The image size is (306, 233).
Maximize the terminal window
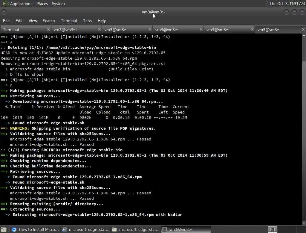coord(294,12)
